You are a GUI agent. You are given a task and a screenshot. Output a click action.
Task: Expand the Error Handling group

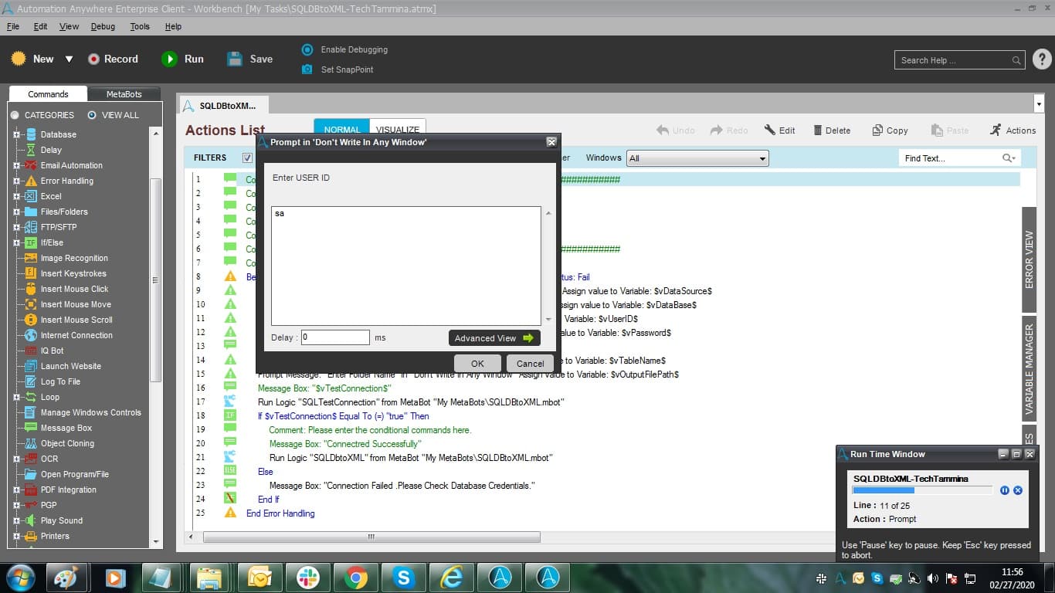pos(16,181)
